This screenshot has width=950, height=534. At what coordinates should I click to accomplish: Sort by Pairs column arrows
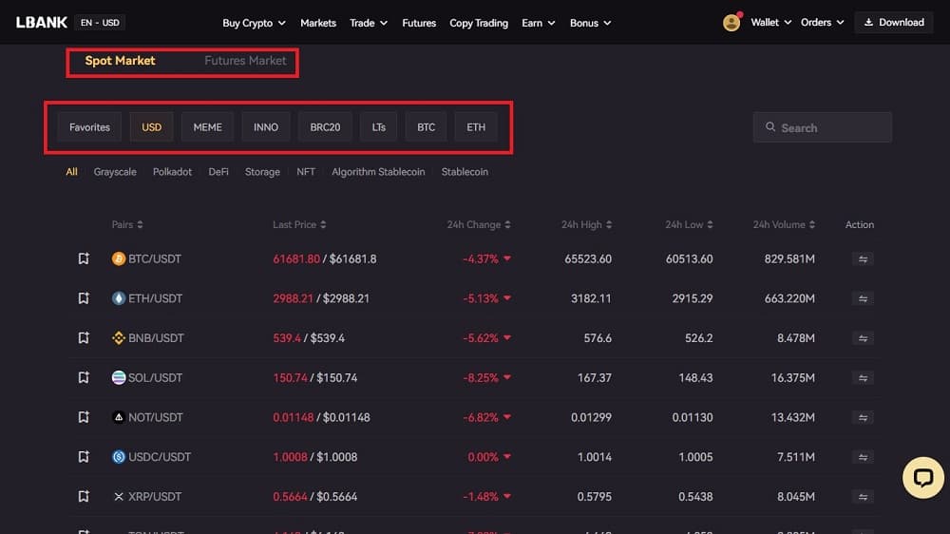coord(140,225)
